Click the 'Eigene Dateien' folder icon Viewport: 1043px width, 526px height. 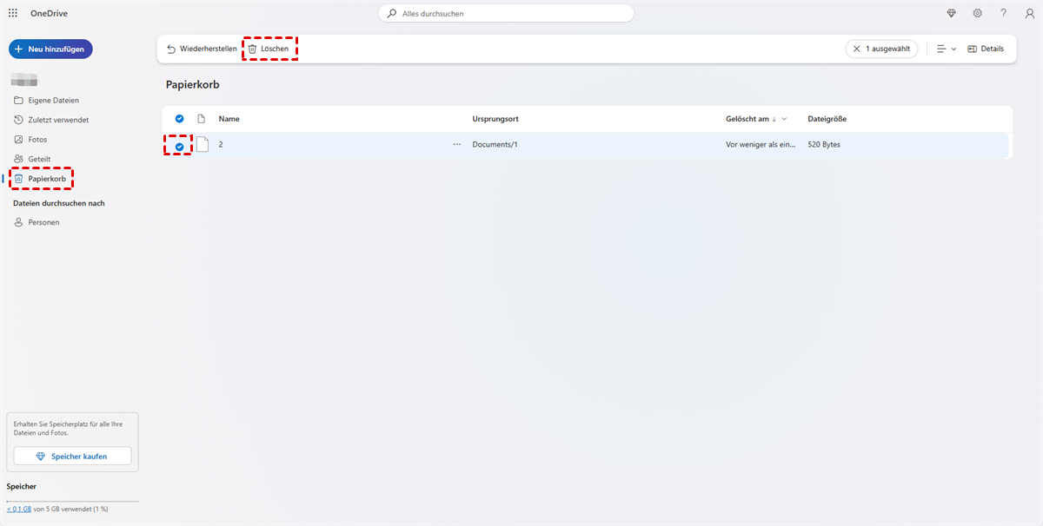tap(19, 100)
